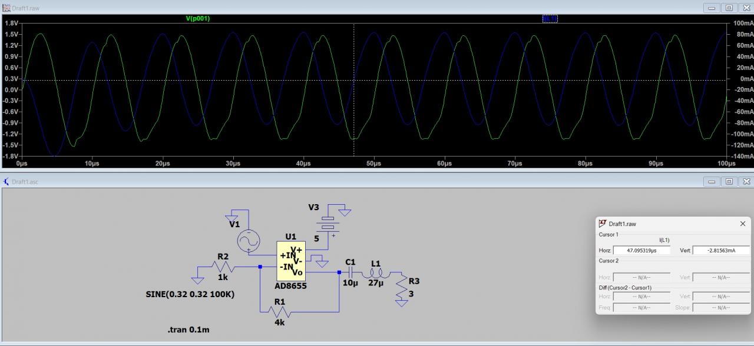Click the 0.0V label on voltage axis
The height and width of the screenshot is (346, 754).
(x=11, y=89)
